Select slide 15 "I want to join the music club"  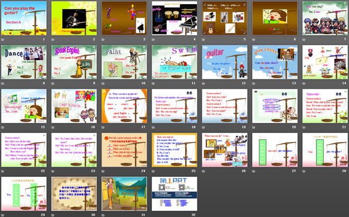(24, 106)
